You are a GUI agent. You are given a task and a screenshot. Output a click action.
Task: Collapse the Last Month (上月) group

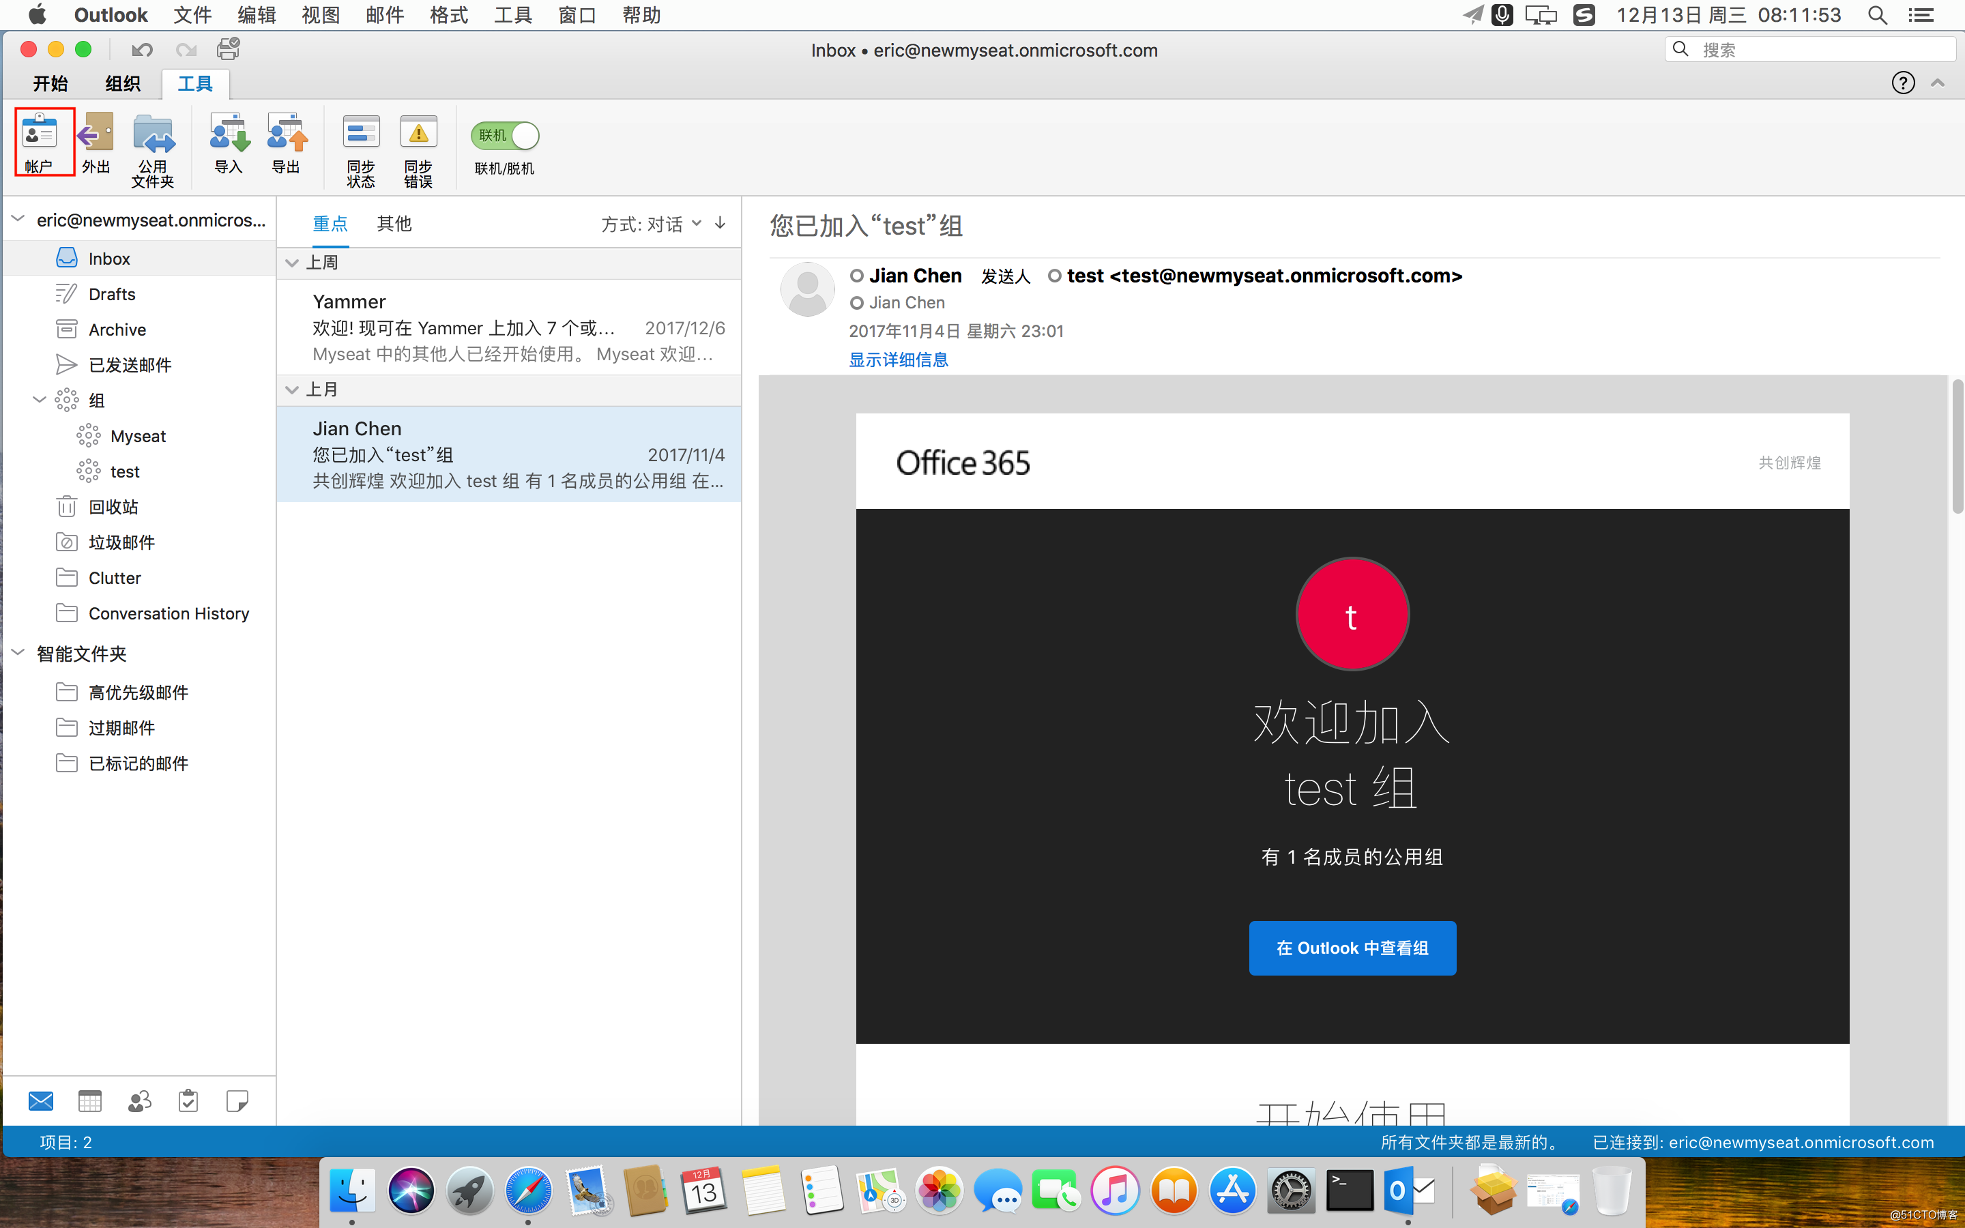pyautogui.click(x=292, y=390)
